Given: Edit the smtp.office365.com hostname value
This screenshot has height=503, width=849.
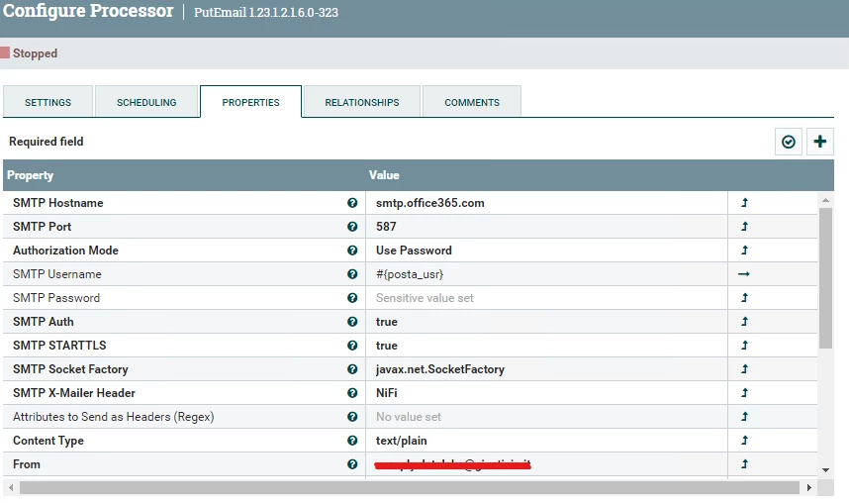Looking at the screenshot, I should coord(546,203).
